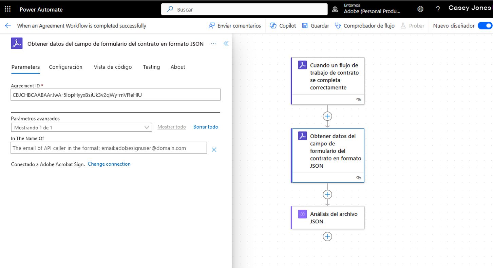Switch to the Configuración tab
This screenshot has width=493, height=268.
tap(65, 67)
